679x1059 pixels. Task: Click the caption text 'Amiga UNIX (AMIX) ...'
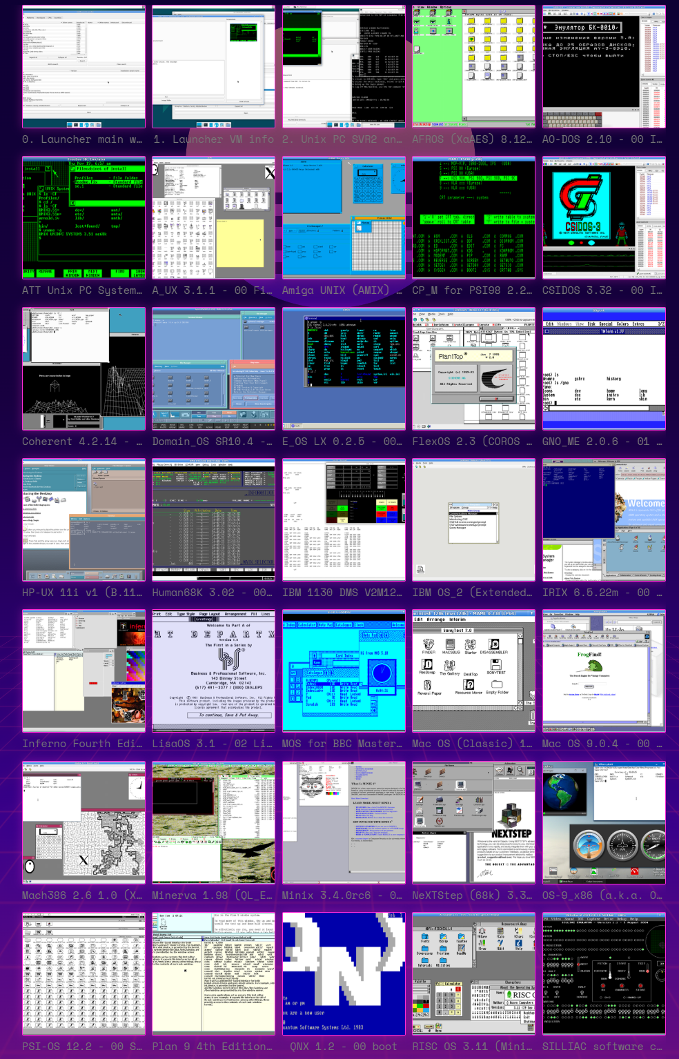click(x=342, y=290)
